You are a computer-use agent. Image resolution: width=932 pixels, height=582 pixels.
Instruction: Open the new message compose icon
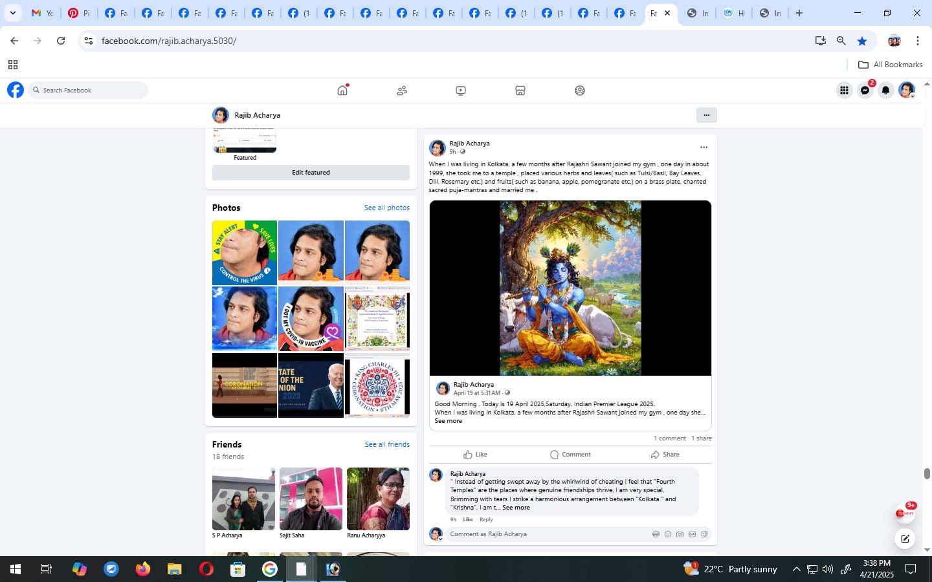pos(905,538)
